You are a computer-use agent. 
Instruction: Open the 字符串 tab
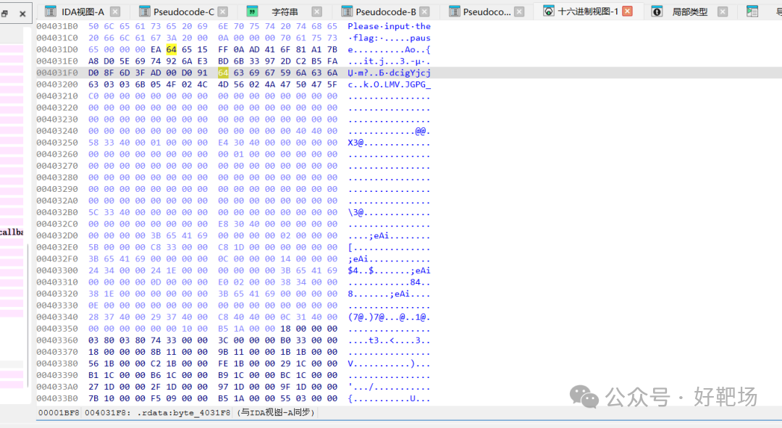click(x=285, y=12)
